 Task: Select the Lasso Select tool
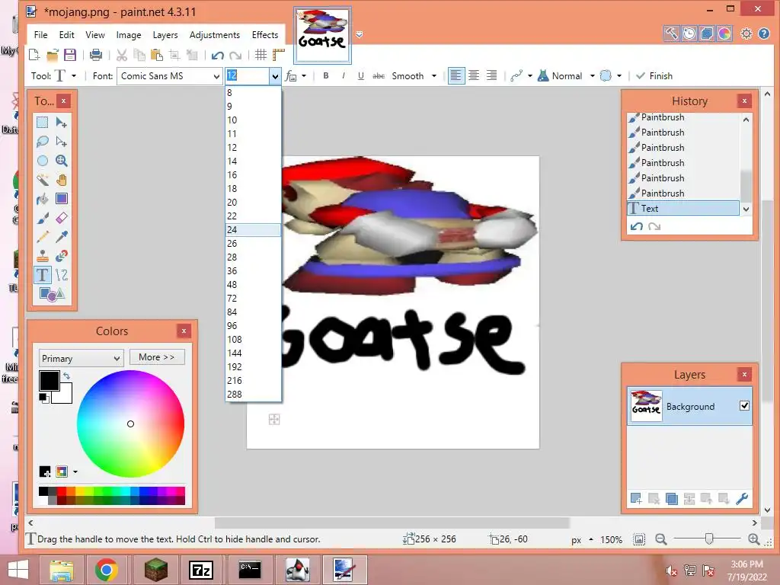pyautogui.click(x=43, y=142)
